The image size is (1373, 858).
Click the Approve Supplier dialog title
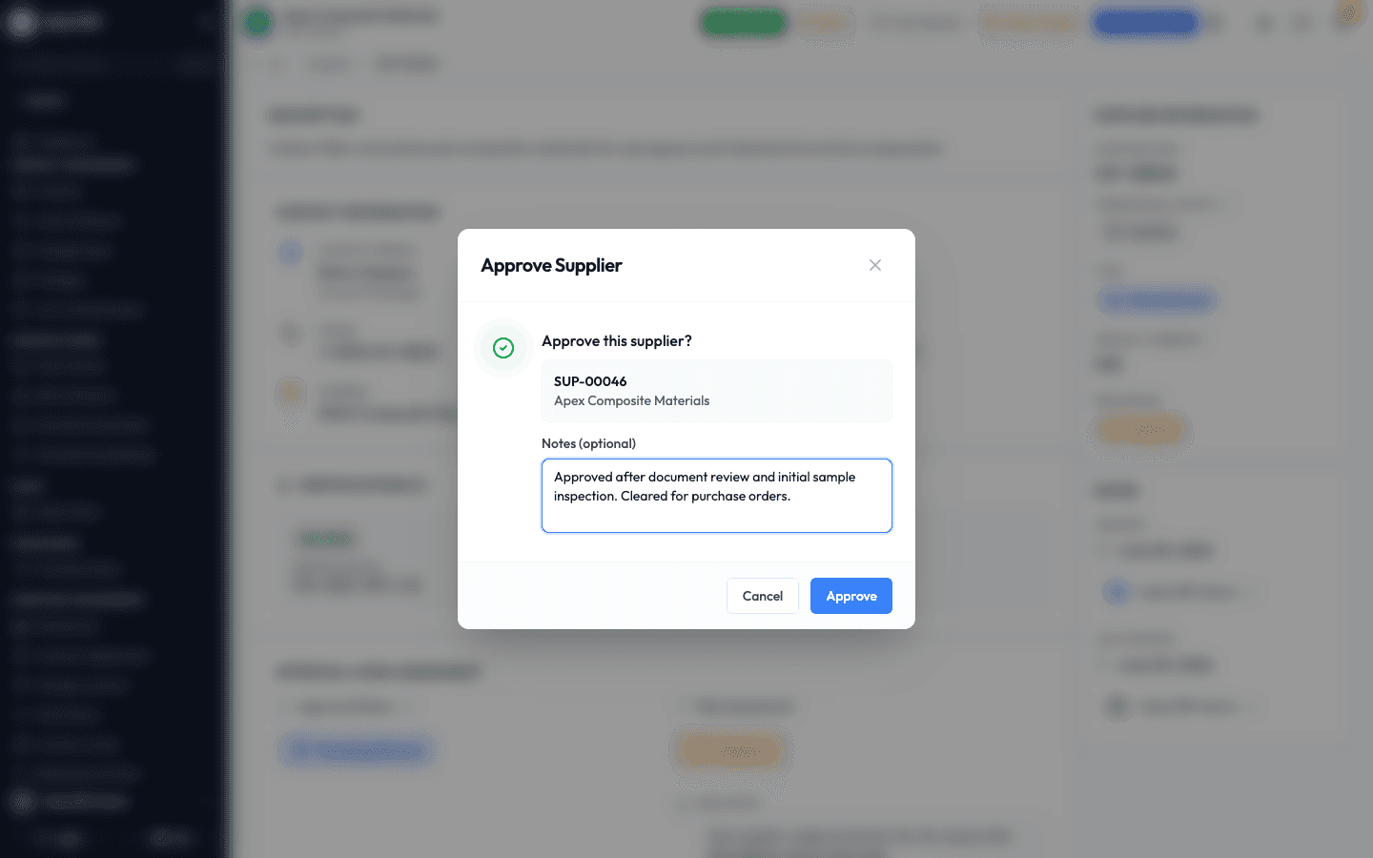[x=551, y=265]
